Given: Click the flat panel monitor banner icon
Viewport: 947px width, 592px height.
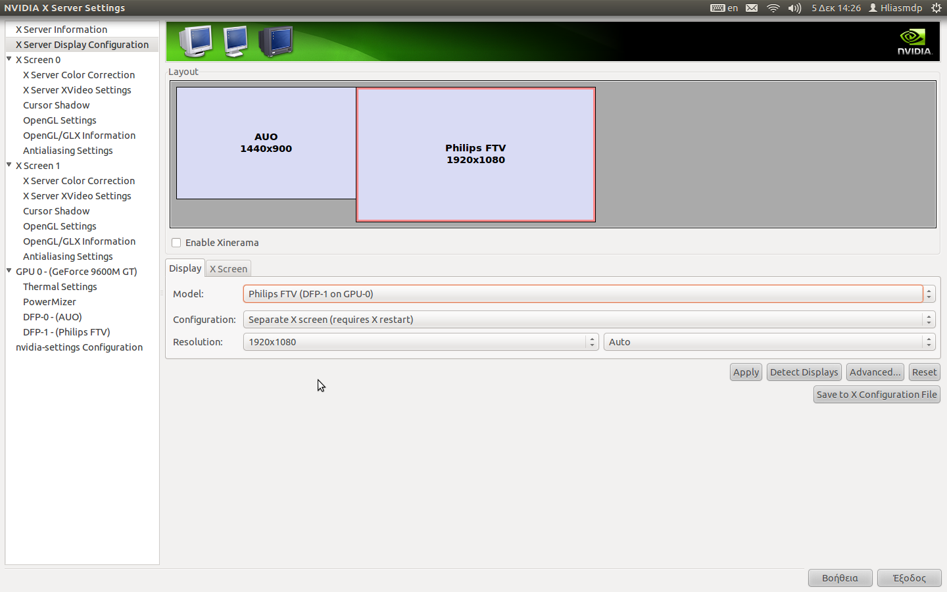Looking at the screenshot, I should pyautogui.click(x=235, y=41).
